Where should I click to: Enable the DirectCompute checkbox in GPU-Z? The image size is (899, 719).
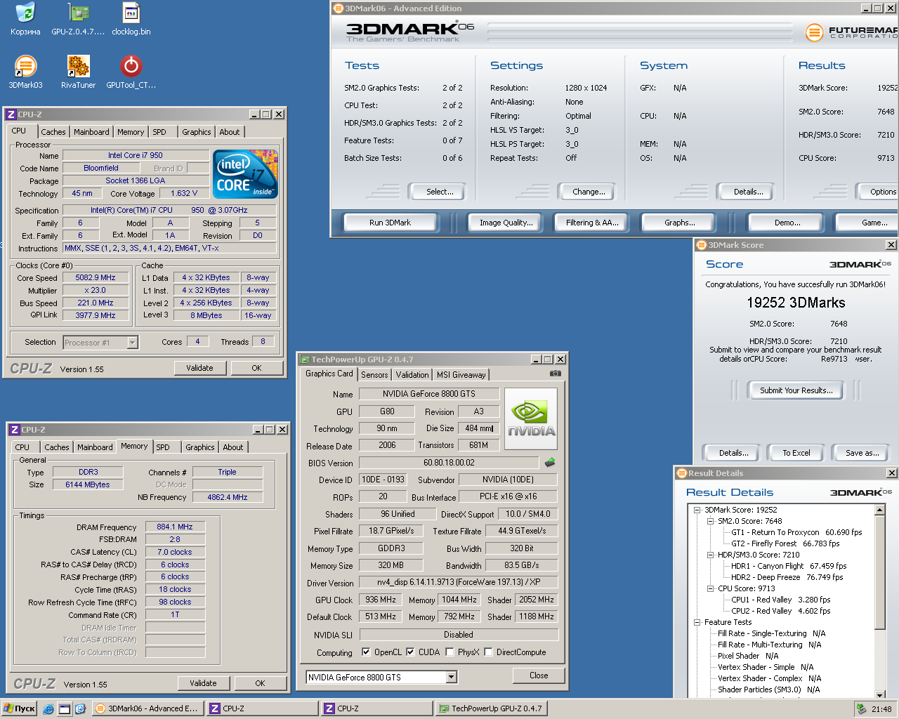pyautogui.click(x=488, y=652)
